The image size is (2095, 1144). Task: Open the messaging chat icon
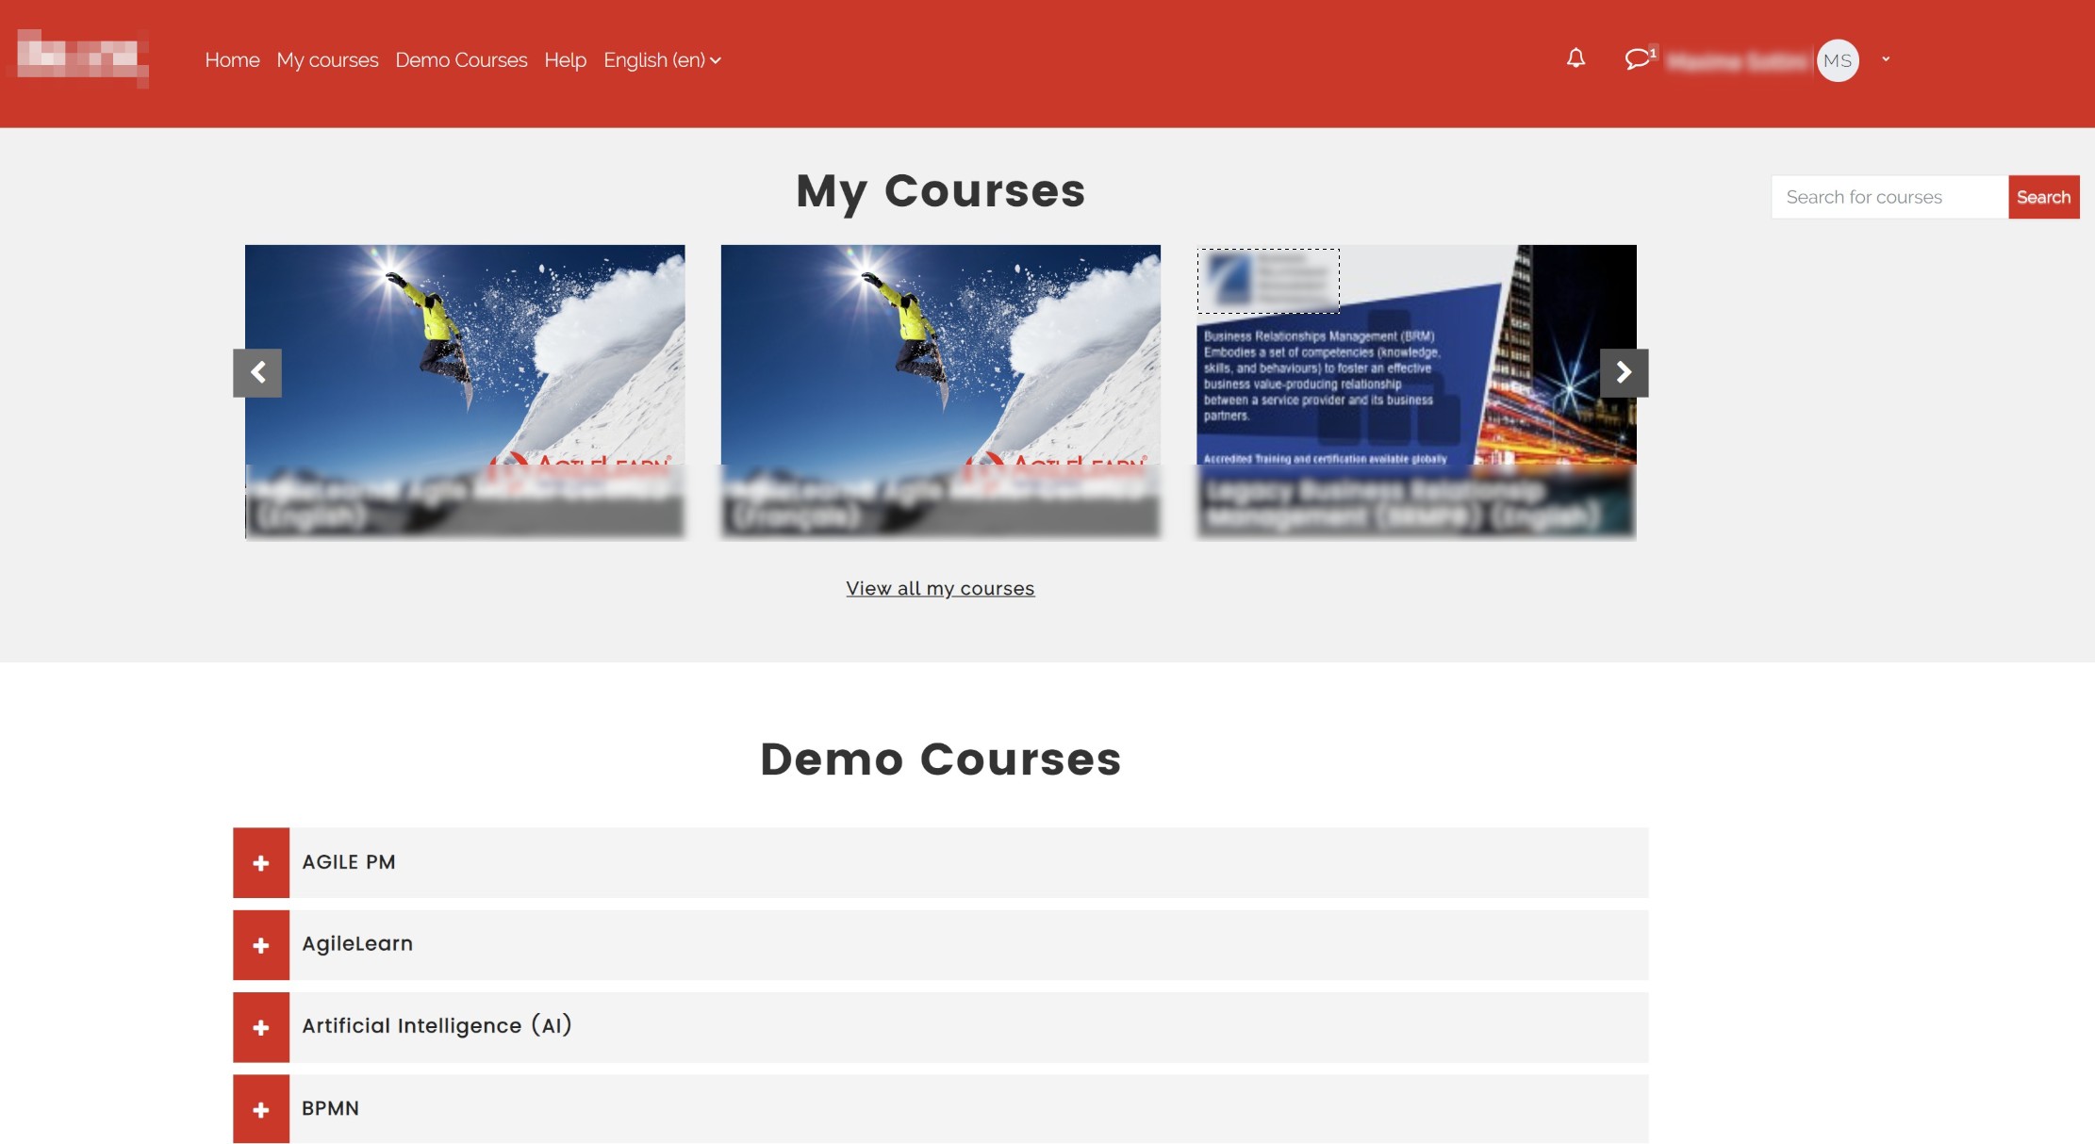pyautogui.click(x=1636, y=59)
